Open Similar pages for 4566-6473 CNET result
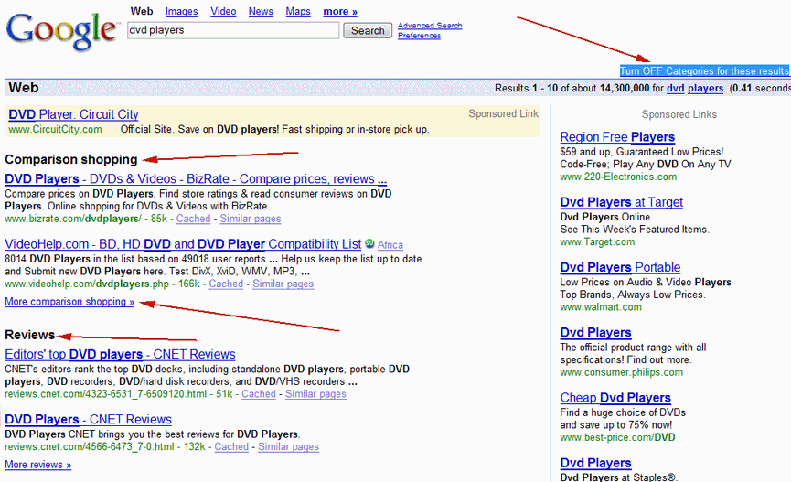This screenshot has width=791, height=482. click(x=289, y=446)
